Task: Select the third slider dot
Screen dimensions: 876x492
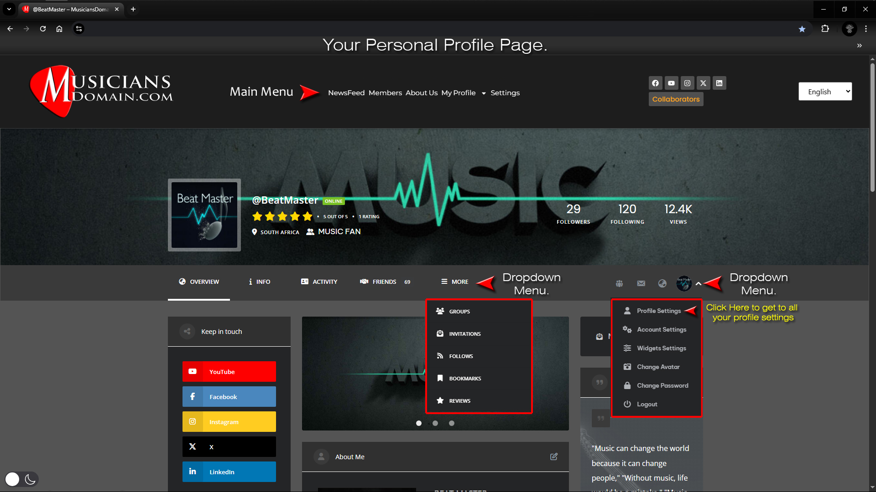Action: pos(452,423)
